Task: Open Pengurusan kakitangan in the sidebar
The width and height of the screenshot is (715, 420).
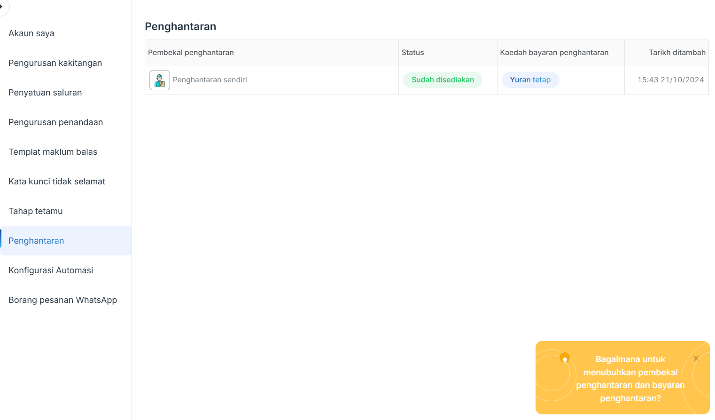Action: (55, 63)
